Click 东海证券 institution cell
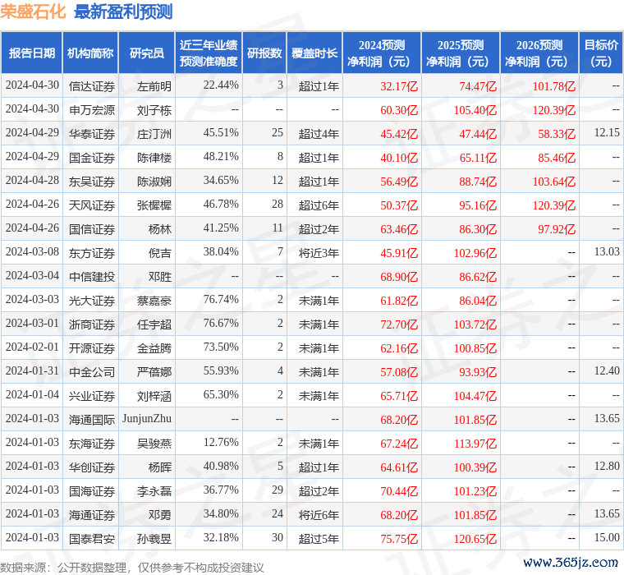The width and height of the screenshot is (624, 575). [x=92, y=444]
